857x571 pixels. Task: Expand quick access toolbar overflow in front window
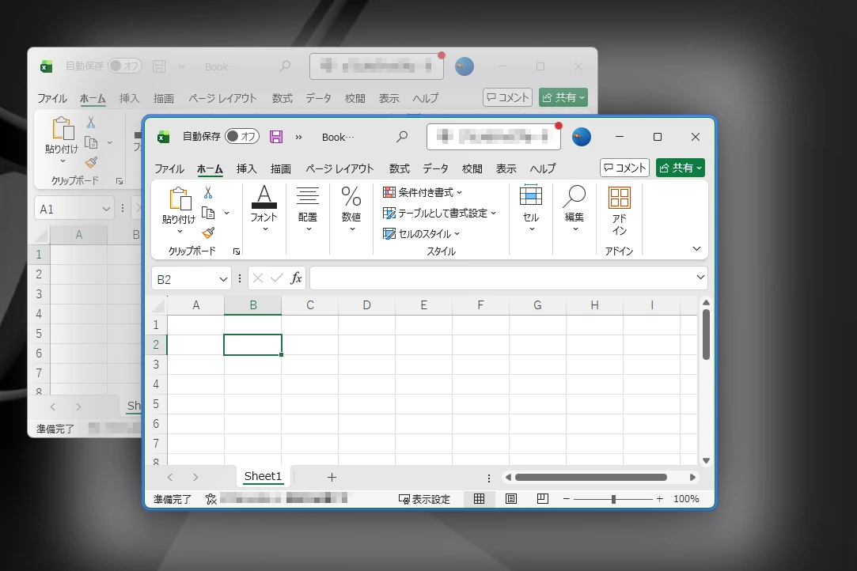[298, 137]
